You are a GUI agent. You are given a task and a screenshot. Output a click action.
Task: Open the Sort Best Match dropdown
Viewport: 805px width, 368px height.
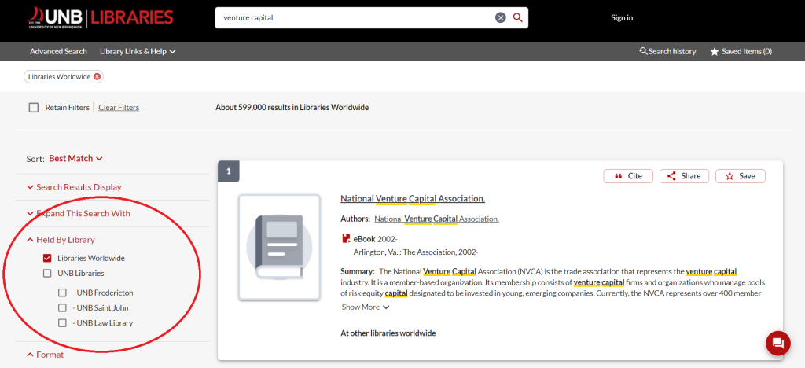pos(76,159)
